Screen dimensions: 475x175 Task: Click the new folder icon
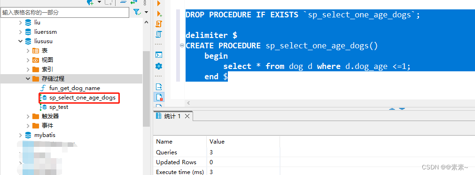(x=109, y=2)
